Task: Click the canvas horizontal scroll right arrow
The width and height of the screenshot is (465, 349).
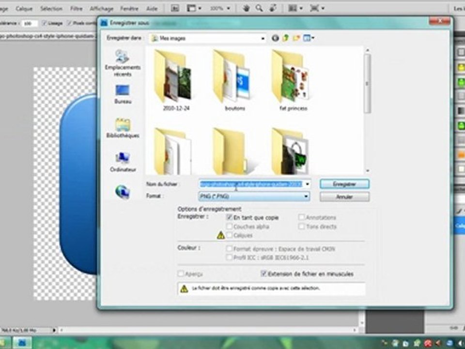Action: [x=355, y=330]
